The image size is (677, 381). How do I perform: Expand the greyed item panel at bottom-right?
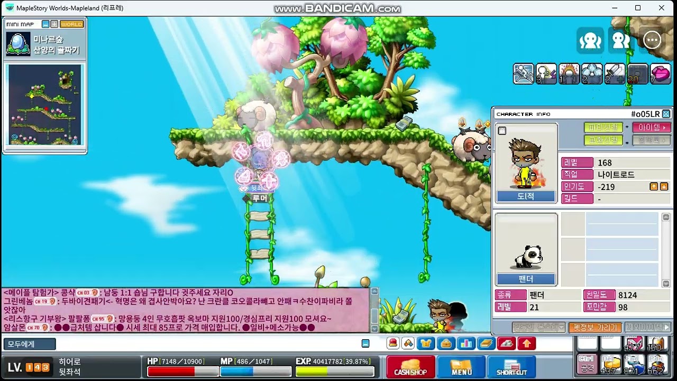pos(648,328)
